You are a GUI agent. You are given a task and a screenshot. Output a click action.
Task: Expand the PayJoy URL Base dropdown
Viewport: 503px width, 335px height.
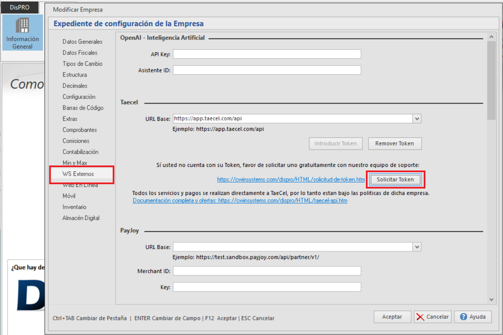(417, 247)
